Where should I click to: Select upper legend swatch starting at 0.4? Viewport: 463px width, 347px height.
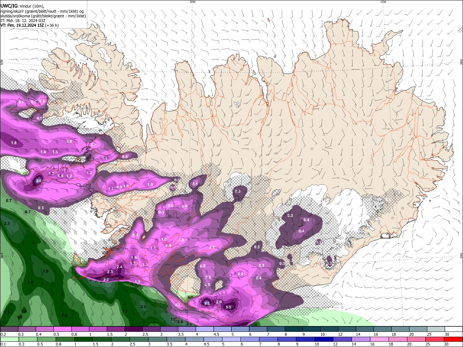(x=44, y=329)
